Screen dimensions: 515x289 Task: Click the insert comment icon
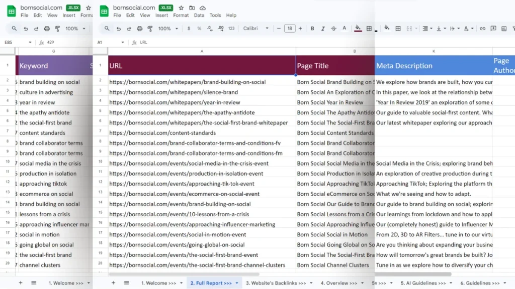tap(493, 29)
